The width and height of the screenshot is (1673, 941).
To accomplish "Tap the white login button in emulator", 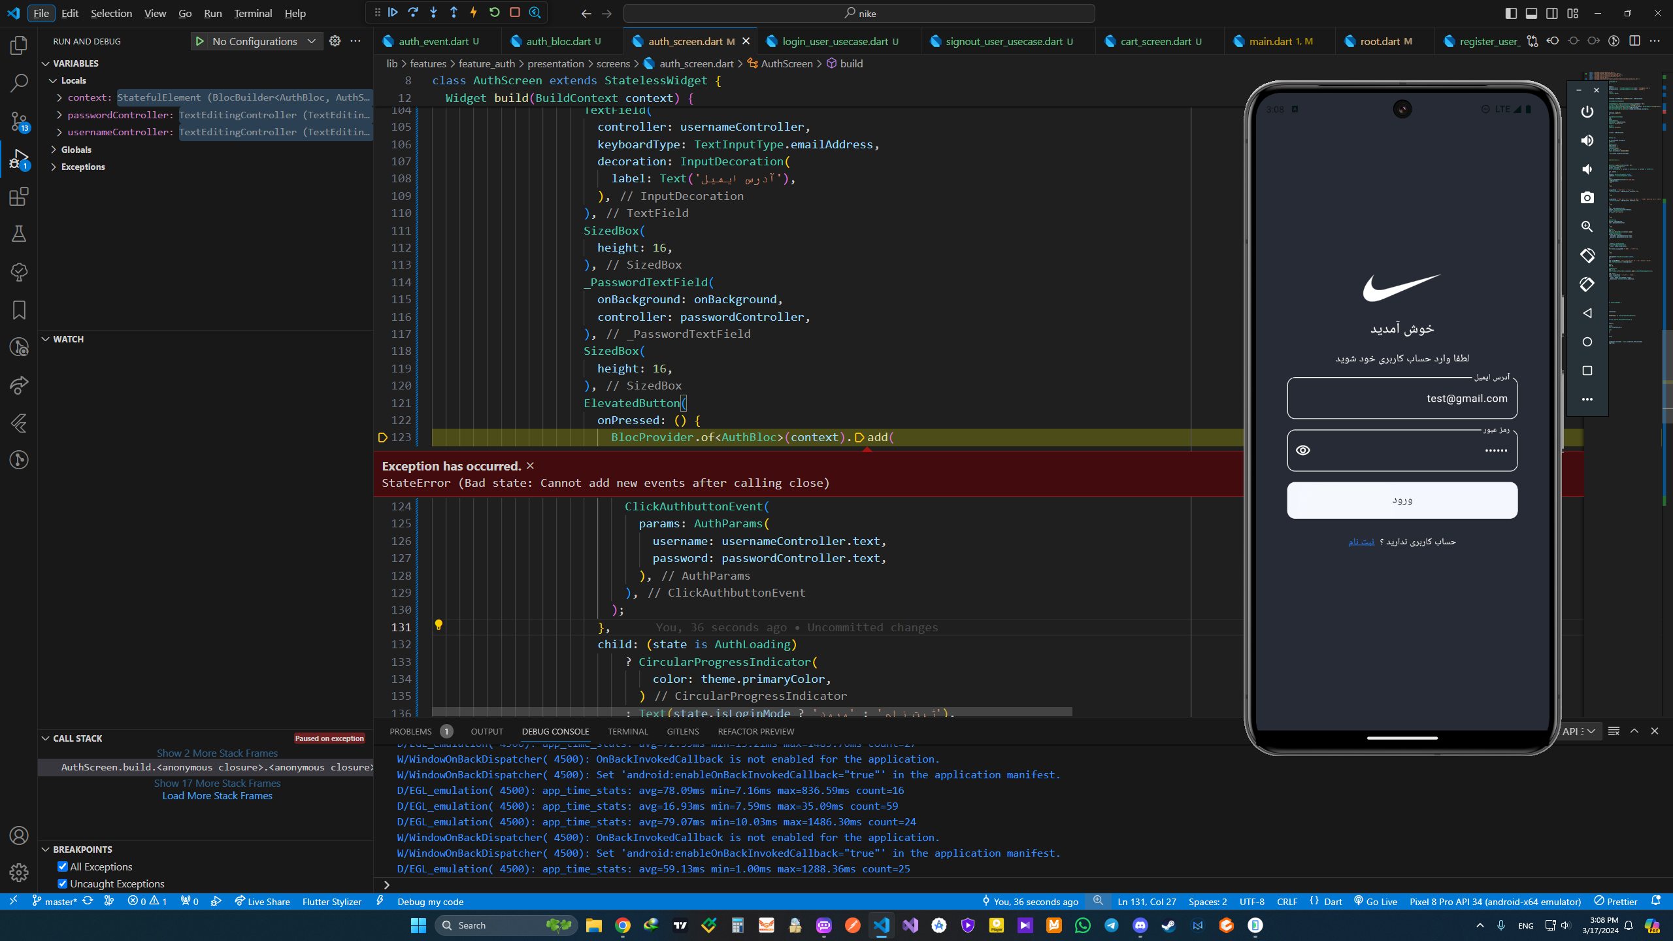I will click(x=1402, y=500).
